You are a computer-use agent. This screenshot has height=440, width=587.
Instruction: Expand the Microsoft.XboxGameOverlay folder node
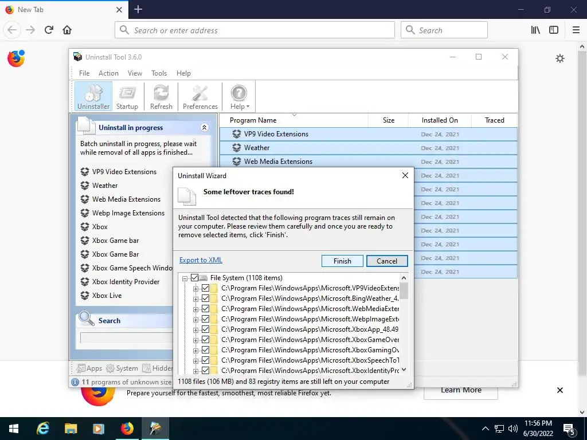point(195,340)
